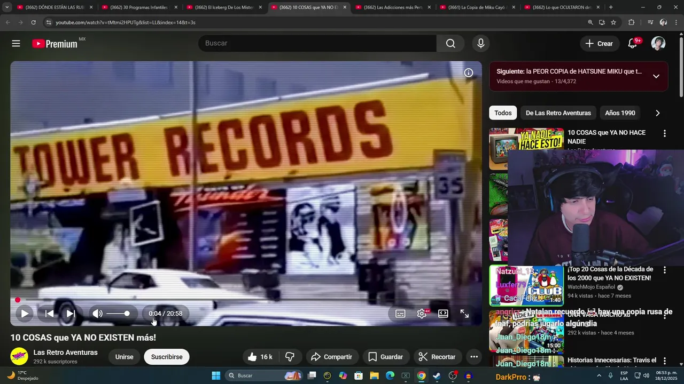Start voice search with the microphone

(481, 43)
